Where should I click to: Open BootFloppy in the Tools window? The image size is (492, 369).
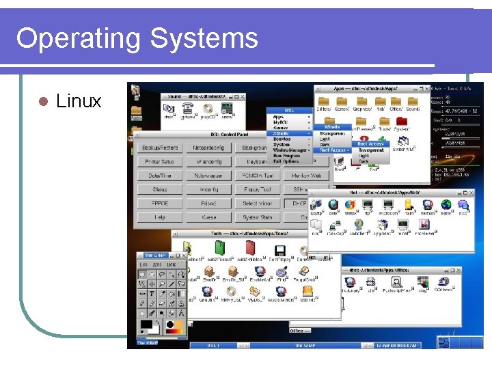(x=279, y=252)
